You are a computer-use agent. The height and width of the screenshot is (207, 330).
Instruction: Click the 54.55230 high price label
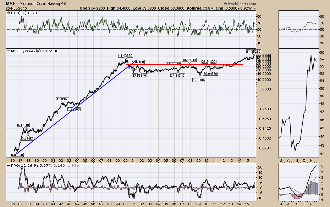tap(254, 51)
